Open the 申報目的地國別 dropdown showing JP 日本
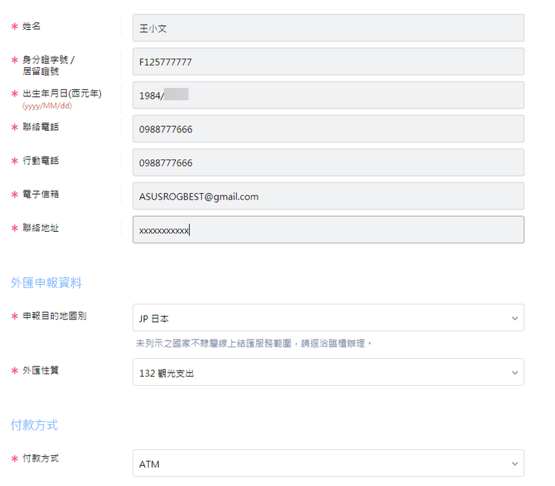This screenshot has height=486, width=555. (328, 317)
